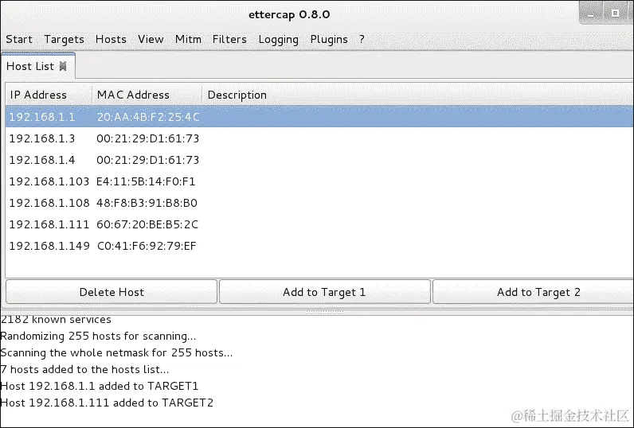Image resolution: width=634 pixels, height=428 pixels.
Task: Click Add to Target 2 button
Action: [534, 292]
